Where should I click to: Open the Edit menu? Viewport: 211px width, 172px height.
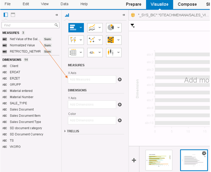pos(26,4)
